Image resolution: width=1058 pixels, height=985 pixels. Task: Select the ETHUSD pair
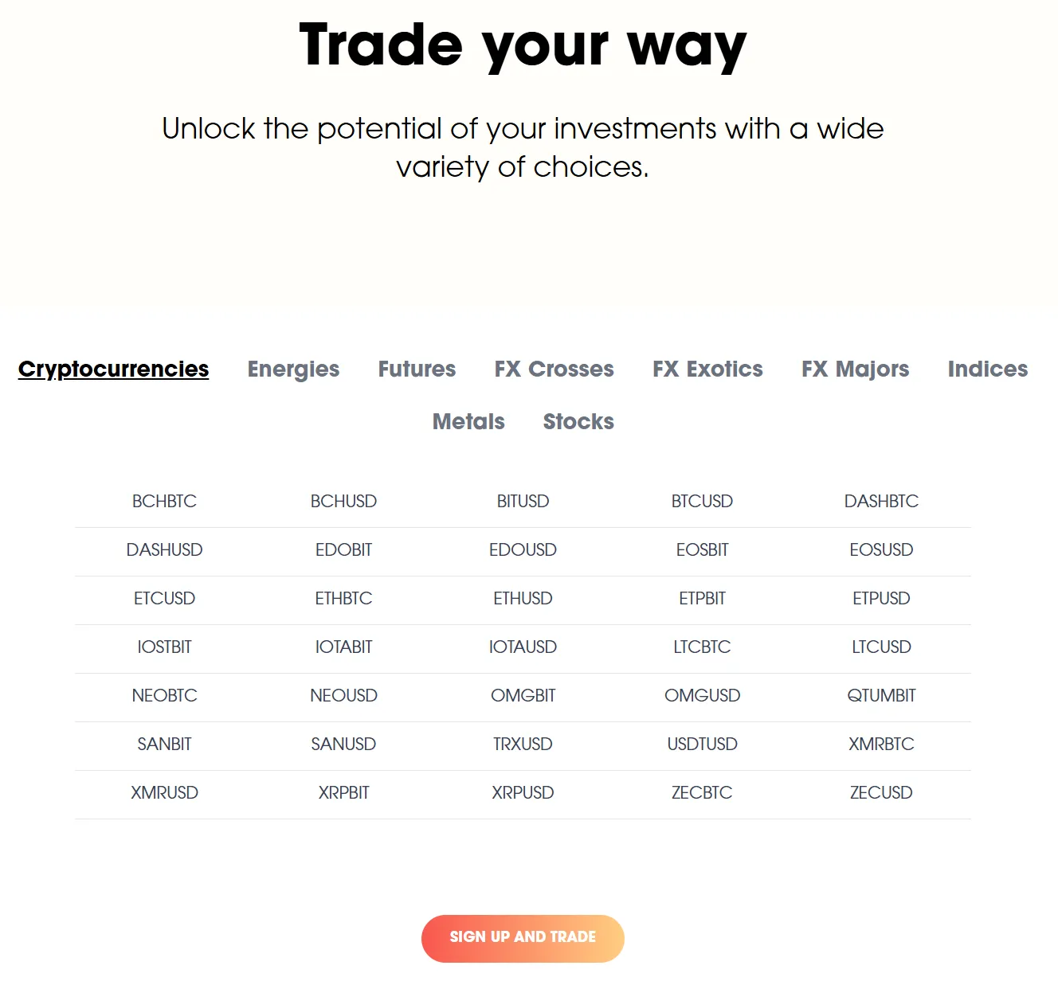click(x=523, y=599)
